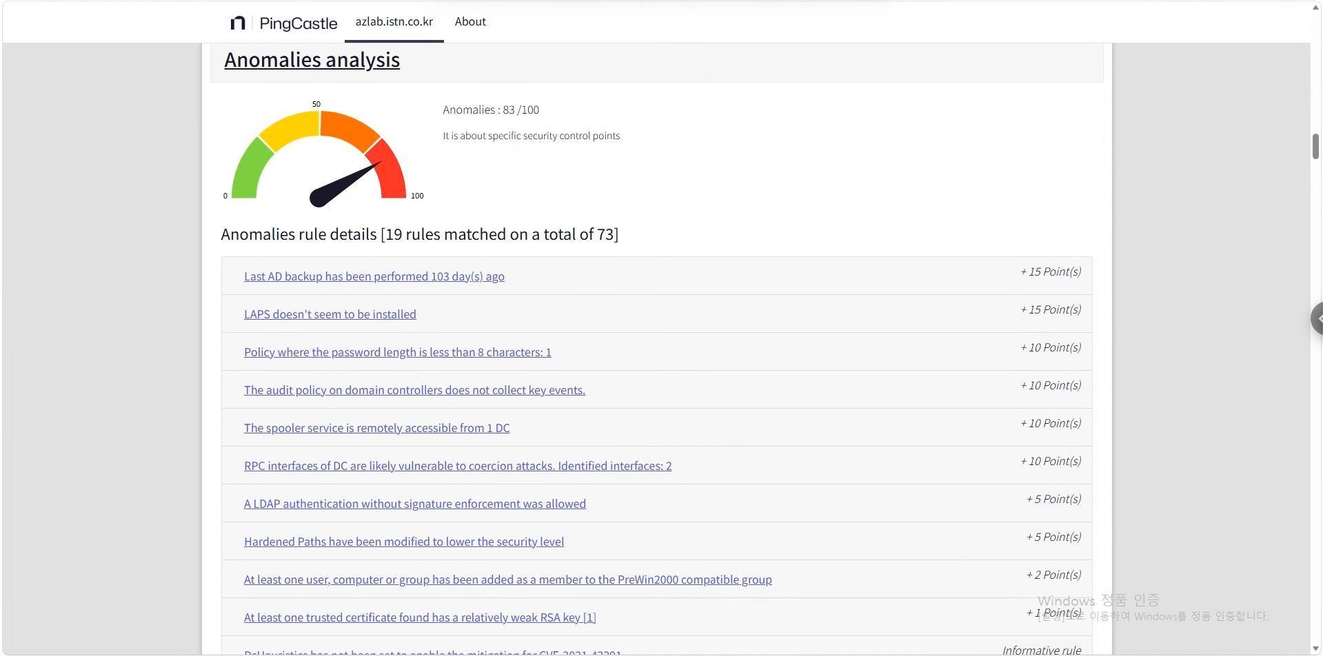Open the azlab.istn.co.kr tab
This screenshot has height=656, width=1323.
(394, 22)
